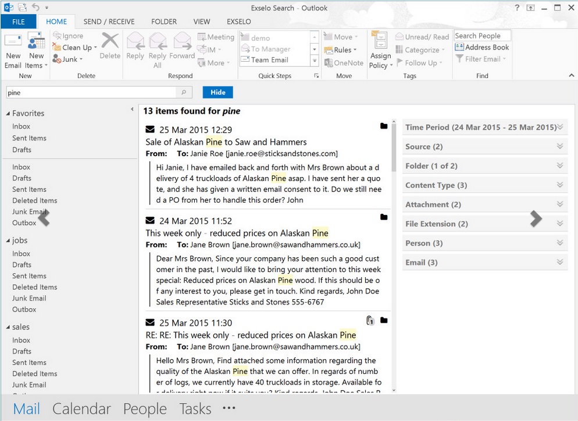
Task: Click folder icon on first search result
Action: (x=384, y=126)
